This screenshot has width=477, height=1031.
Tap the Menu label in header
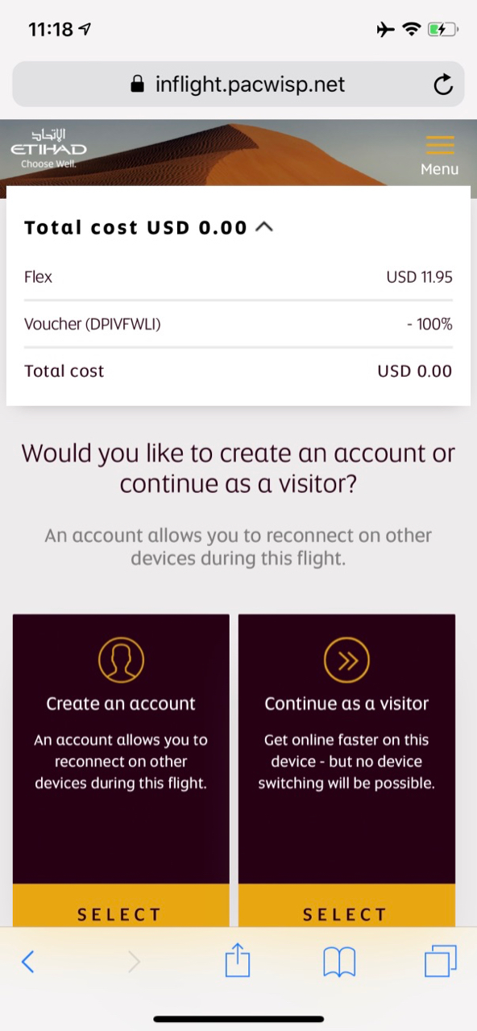tap(440, 169)
